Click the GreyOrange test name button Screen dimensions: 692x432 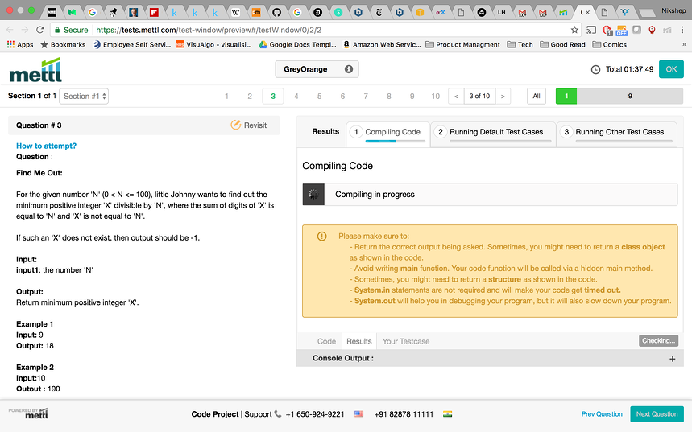coord(317,69)
